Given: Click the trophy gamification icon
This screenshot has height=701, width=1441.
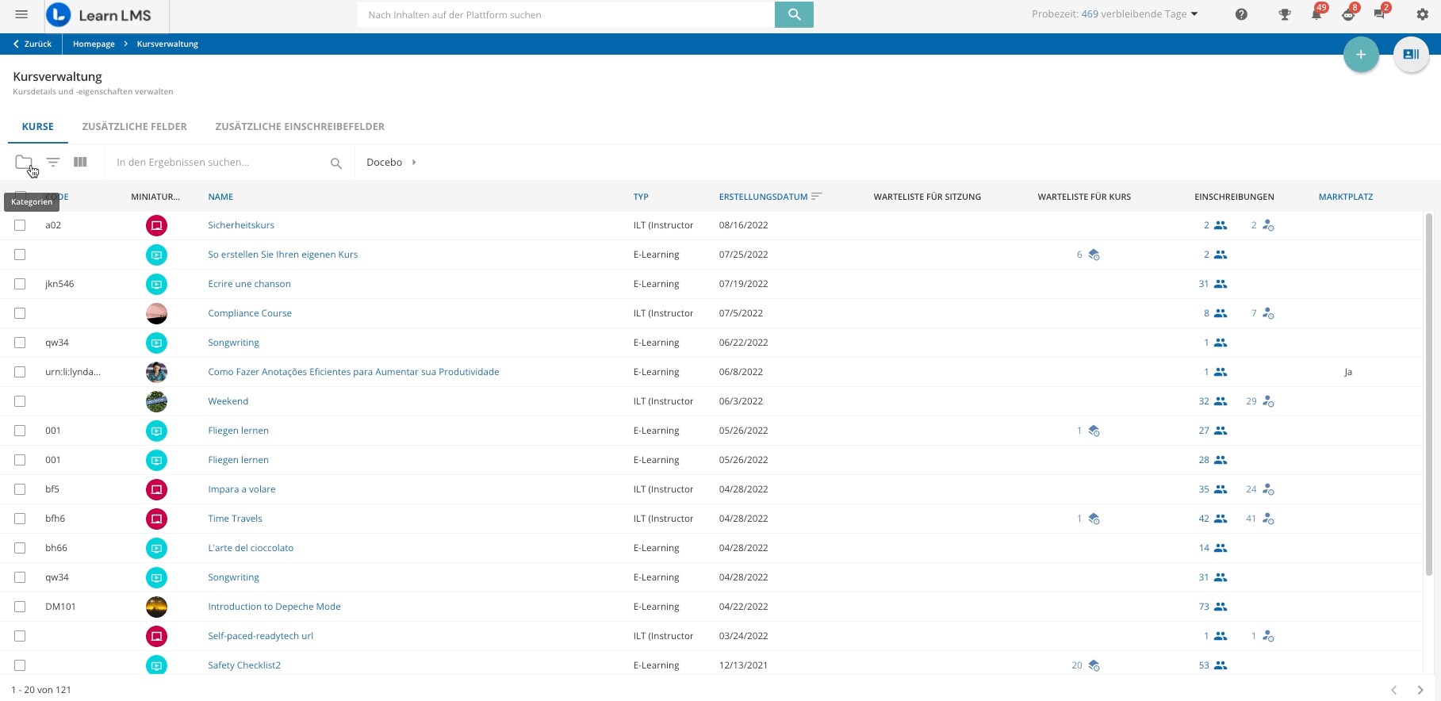Looking at the screenshot, I should pos(1285,15).
